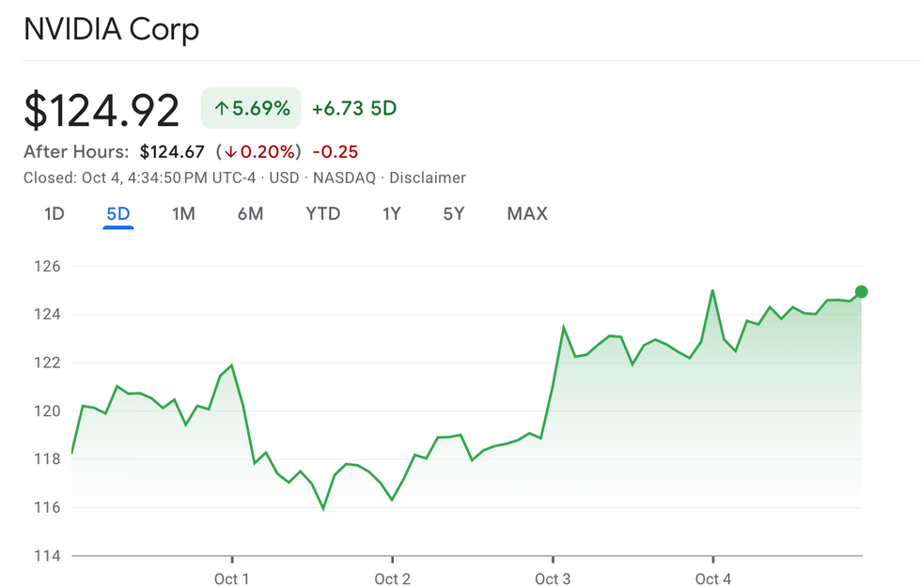Select the MAX range tab

click(527, 214)
